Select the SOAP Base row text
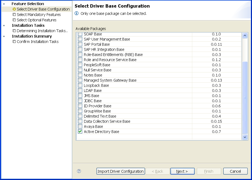The width and height of the screenshot is (252, 180). [x=93, y=34]
